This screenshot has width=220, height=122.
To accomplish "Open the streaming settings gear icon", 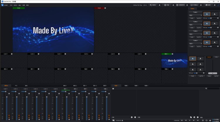I will pyautogui.click(x=159, y=5).
